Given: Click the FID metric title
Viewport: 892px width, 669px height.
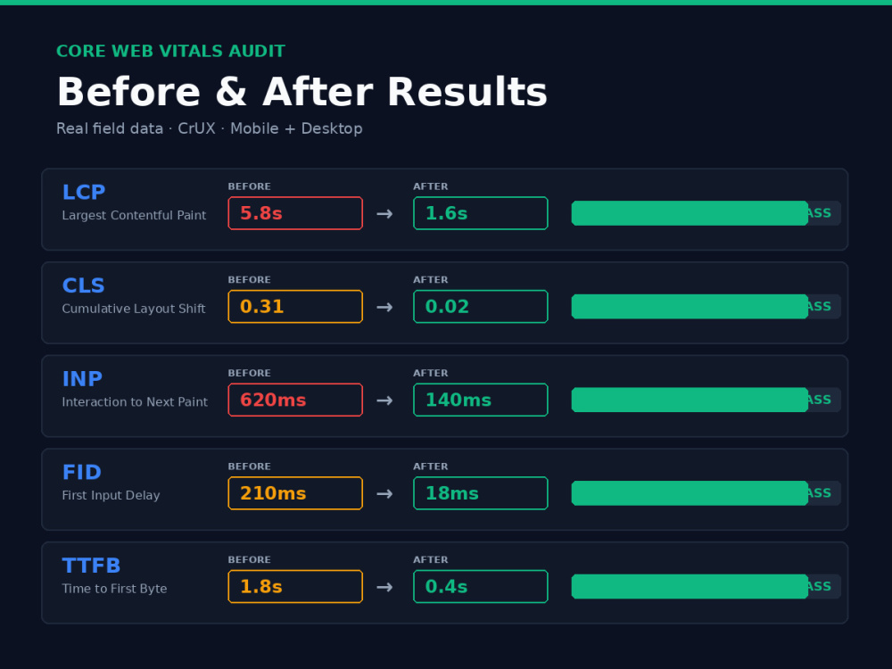Looking at the screenshot, I should pyautogui.click(x=82, y=472).
